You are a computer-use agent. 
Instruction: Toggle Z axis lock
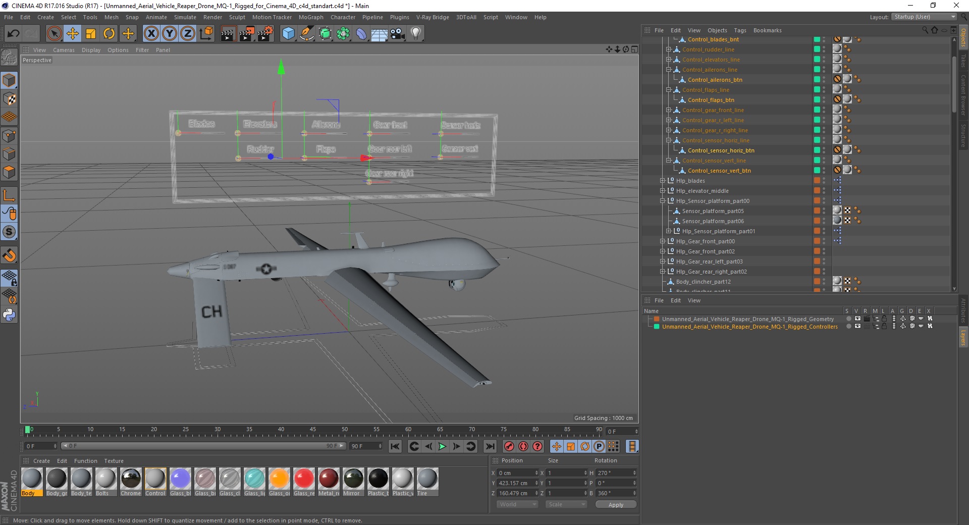(x=188, y=34)
